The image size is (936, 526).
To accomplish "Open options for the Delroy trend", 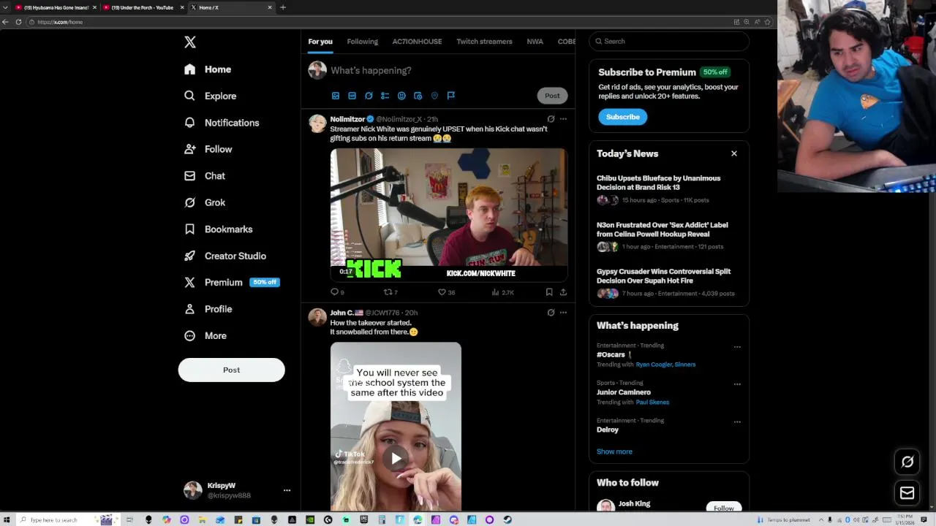I will pyautogui.click(x=737, y=422).
